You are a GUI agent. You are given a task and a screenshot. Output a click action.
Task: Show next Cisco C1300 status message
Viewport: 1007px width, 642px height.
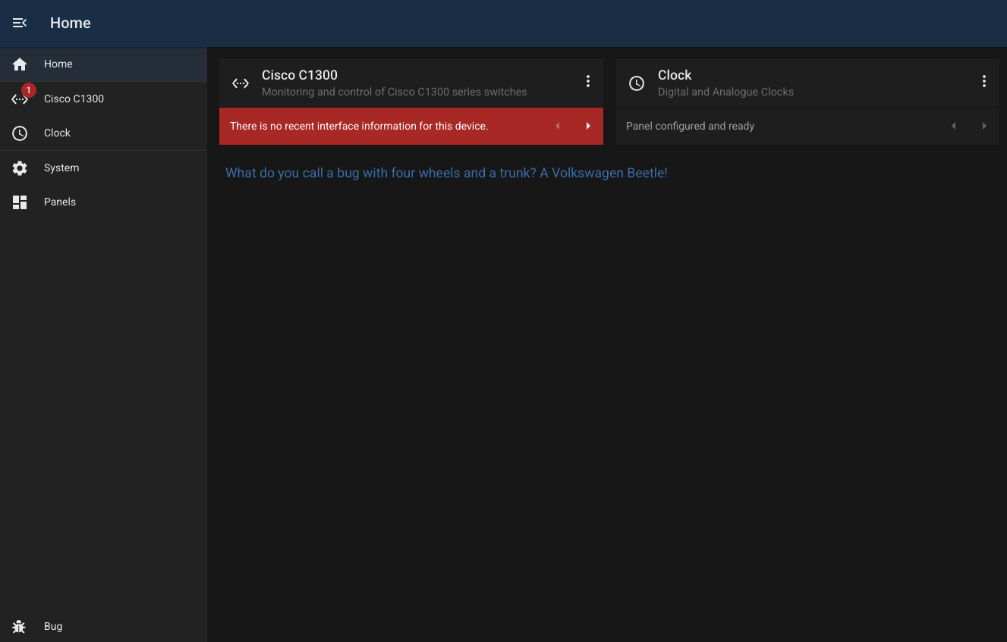click(588, 127)
